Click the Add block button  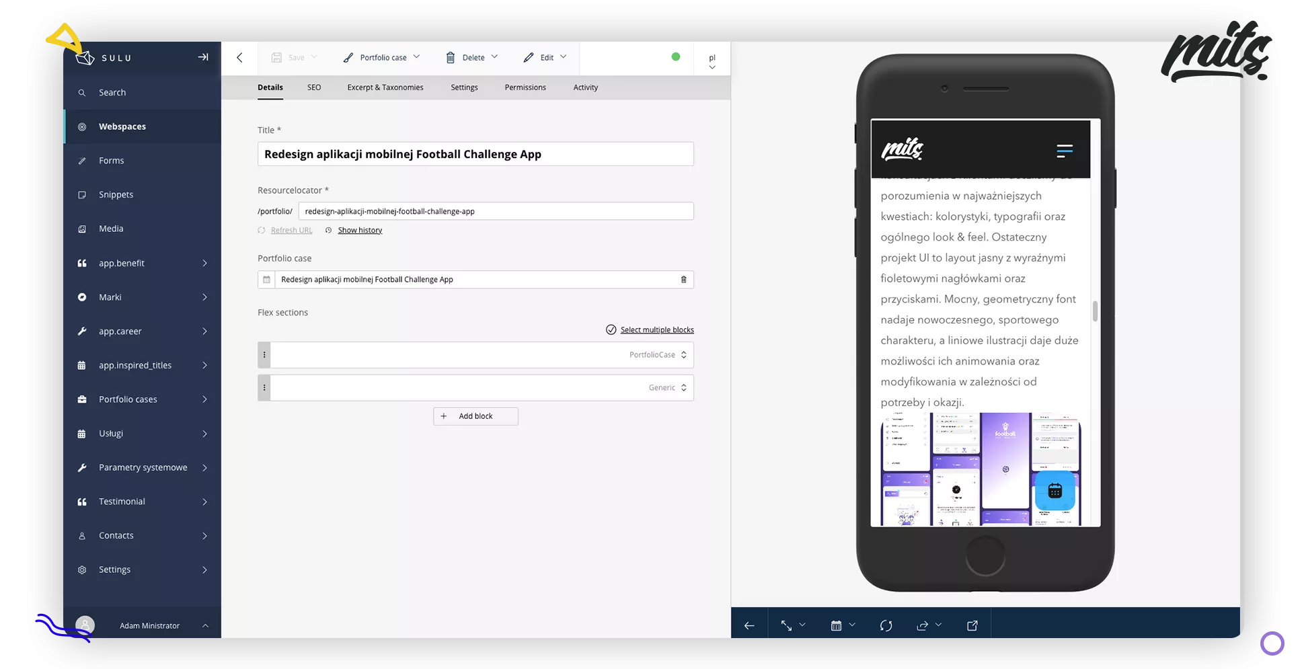click(x=475, y=416)
